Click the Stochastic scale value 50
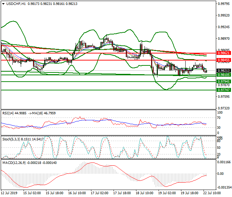The width and height of the screenshot is (232, 197). click(x=219, y=148)
